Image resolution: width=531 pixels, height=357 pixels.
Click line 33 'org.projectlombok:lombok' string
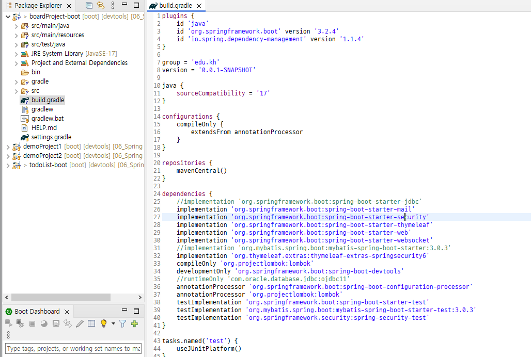coord(267,263)
